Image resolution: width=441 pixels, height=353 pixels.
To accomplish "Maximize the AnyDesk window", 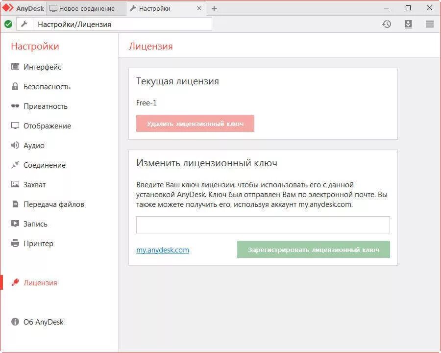I will click(x=408, y=8).
